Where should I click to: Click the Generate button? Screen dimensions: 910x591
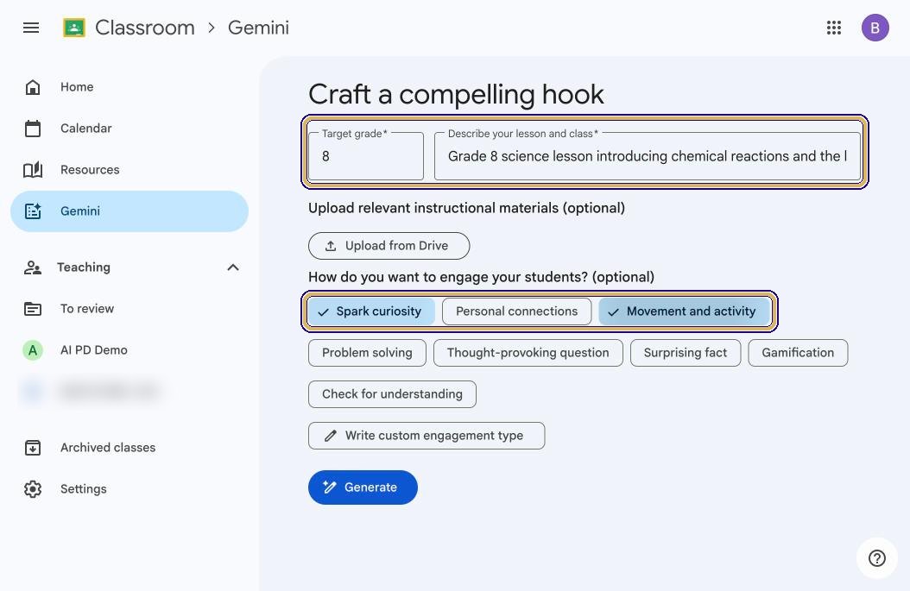pos(363,487)
